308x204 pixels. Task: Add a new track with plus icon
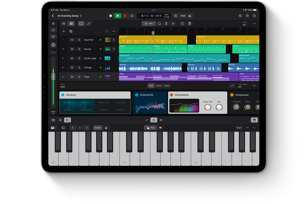[64, 32]
